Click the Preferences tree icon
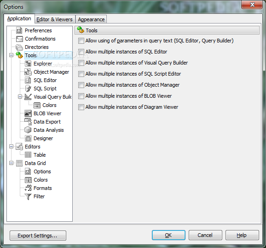 click(x=19, y=30)
